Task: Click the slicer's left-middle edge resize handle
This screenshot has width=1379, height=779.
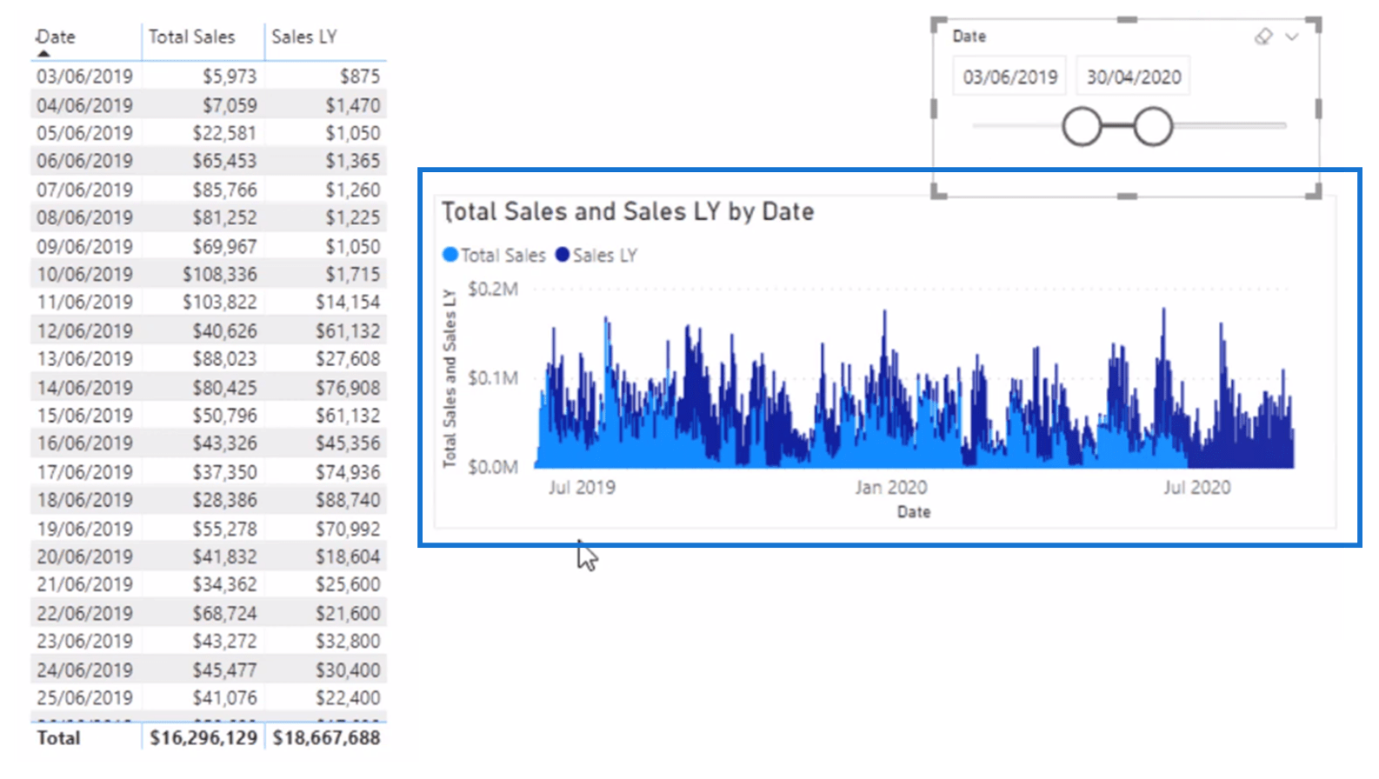Action: point(935,109)
